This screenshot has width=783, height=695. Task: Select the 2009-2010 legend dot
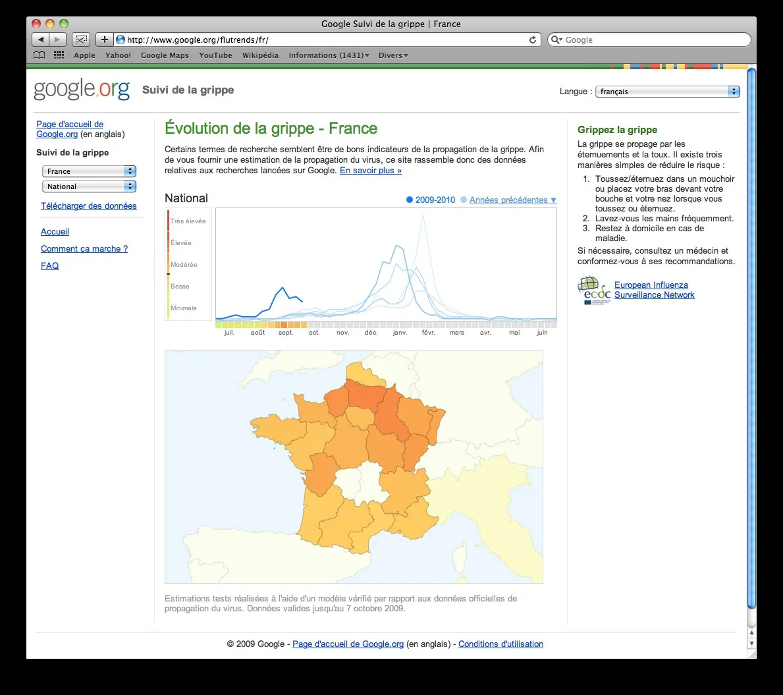pos(410,200)
